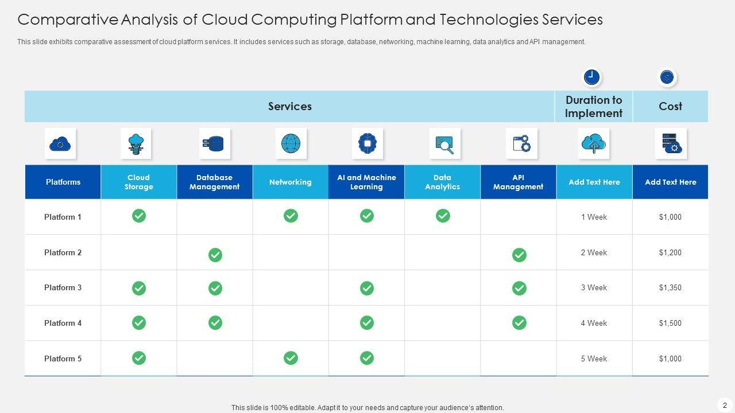Select the "Platform 2" row label
Viewport: 735px width, 413px height.
pos(63,252)
